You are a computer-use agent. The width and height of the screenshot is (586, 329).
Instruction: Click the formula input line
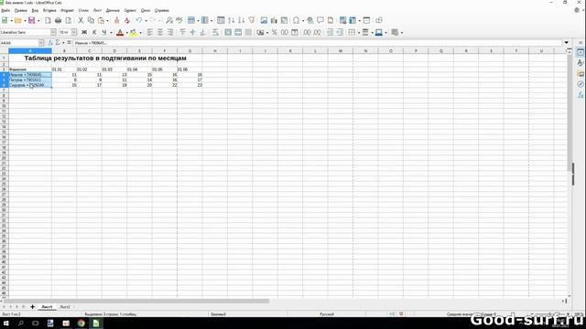coord(318,43)
